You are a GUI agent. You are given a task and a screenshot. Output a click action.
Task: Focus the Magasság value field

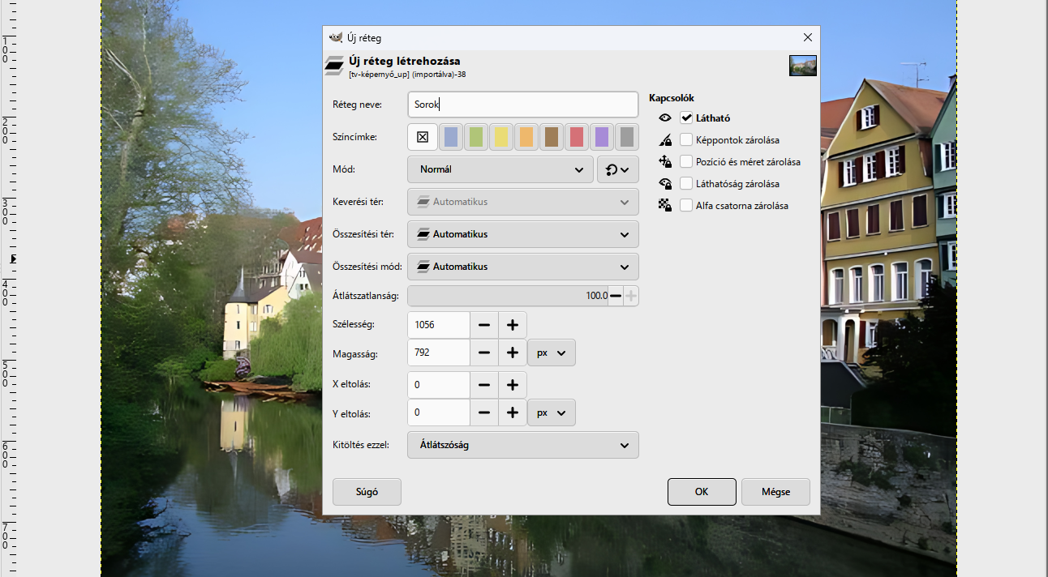439,353
